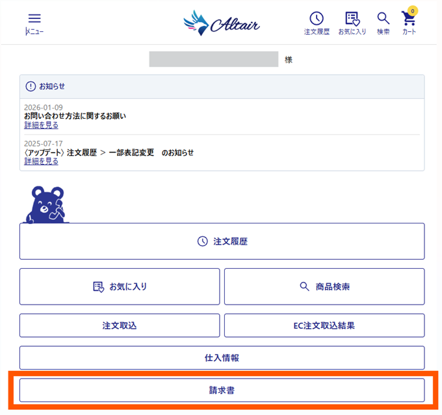Open the 注文取込 button
The height and width of the screenshot is (415, 442).
pos(120,325)
